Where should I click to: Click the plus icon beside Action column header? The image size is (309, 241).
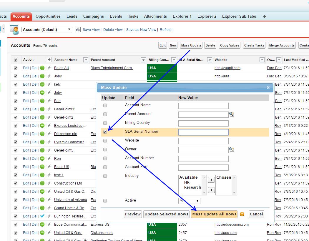(49, 59)
